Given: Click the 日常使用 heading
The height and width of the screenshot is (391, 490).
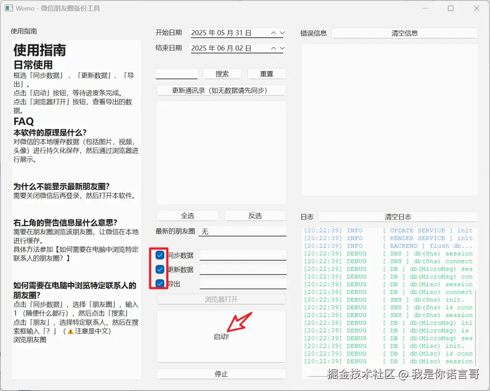Looking at the screenshot, I should point(33,65).
